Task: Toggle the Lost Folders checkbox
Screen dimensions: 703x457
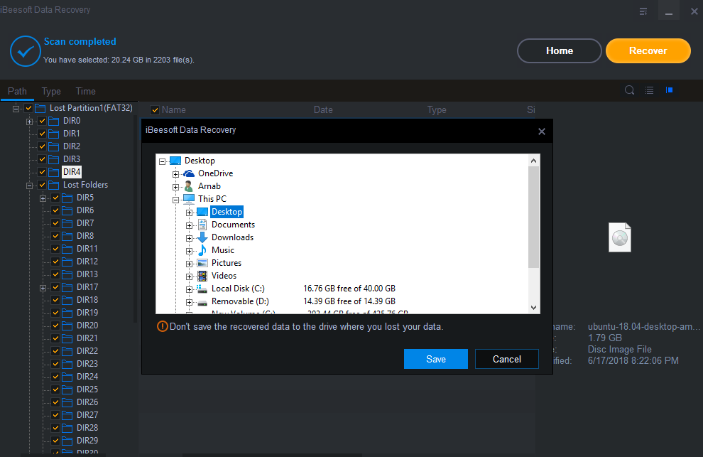Action: click(x=42, y=185)
